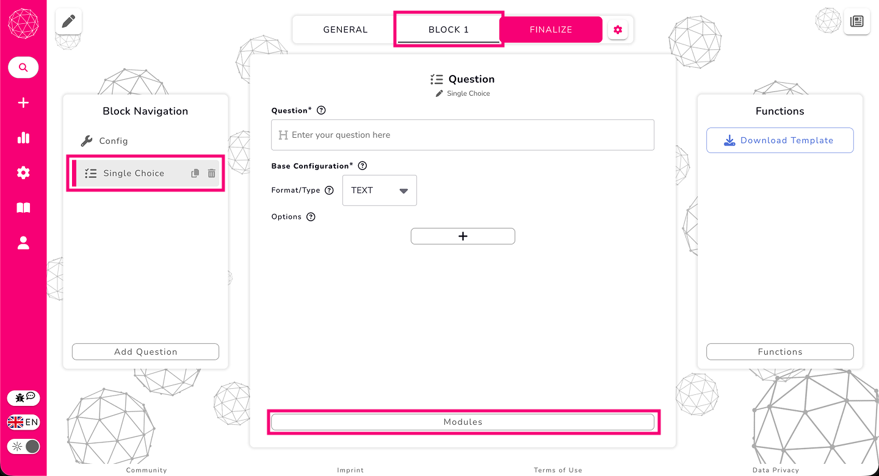Open the analytics bar chart icon
879x476 pixels.
coord(23,138)
